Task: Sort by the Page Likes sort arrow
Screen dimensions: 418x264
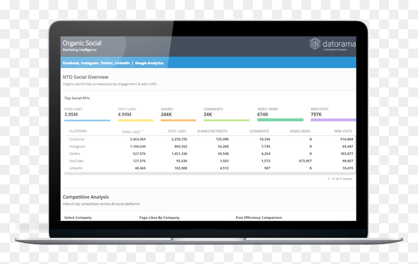Action: click(142, 131)
